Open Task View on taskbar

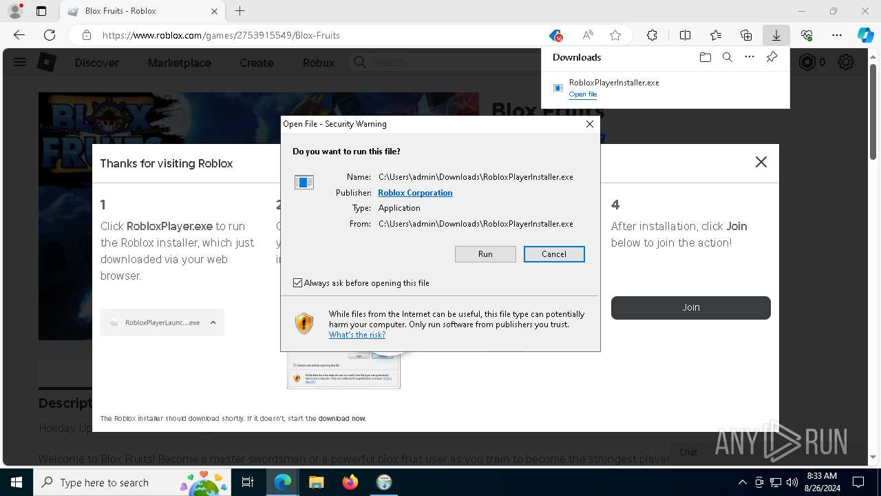coord(248,482)
